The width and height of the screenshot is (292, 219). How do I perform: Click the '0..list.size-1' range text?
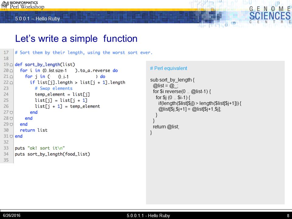pyautogui.click(x=55, y=71)
